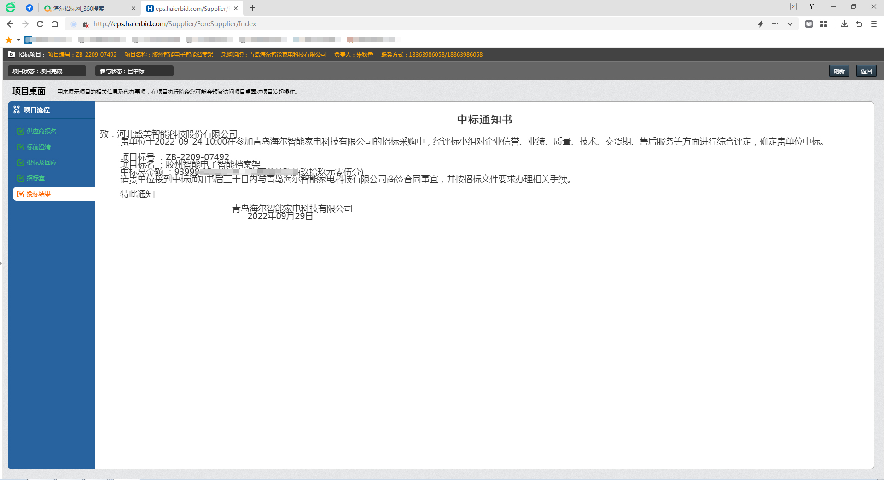The image size is (884, 480).
Task: Open a new browser tab with plus
Action: [x=252, y=8]
